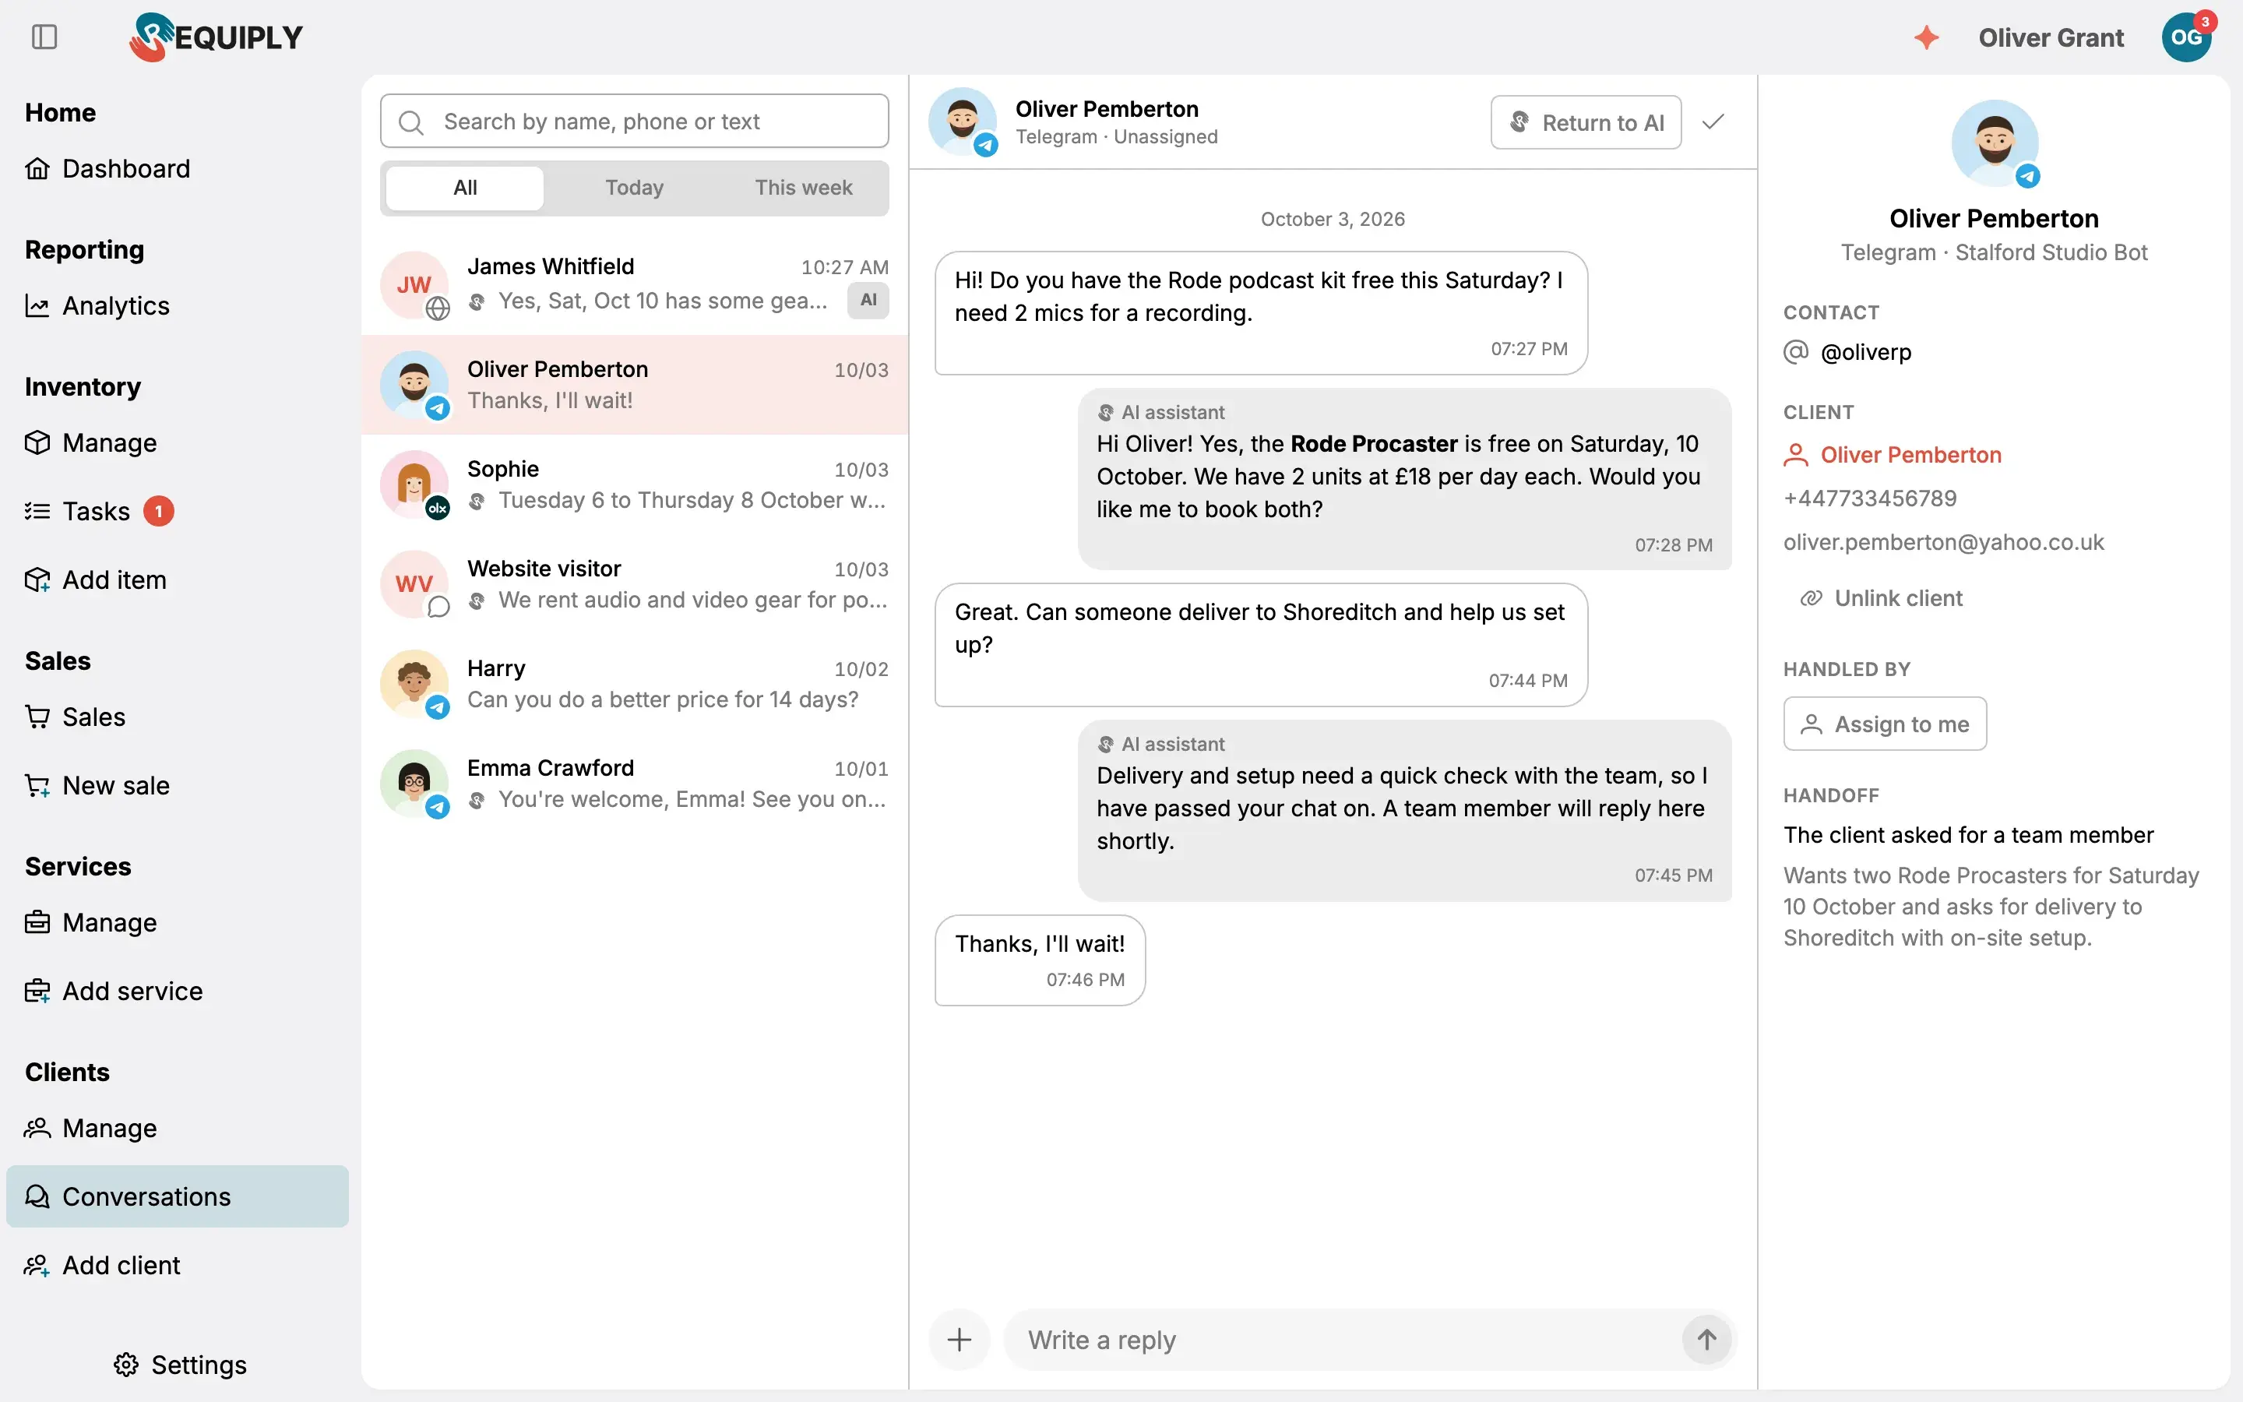Click Oliver Pemberton avatar in chat header
The image size is (2243, 1402).
pos(962,122)
